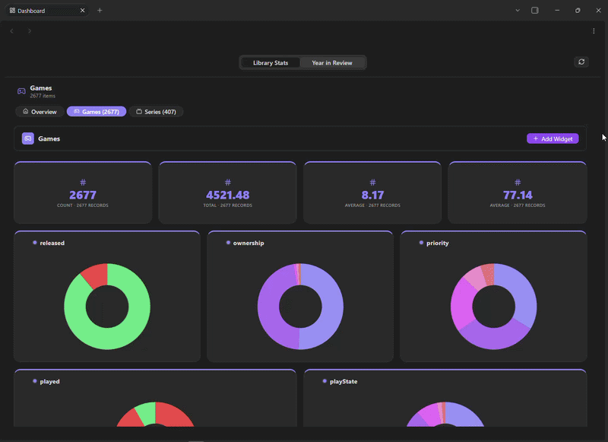Open a new tab with plus icon

pyautogui.click(x=100, y=11)
